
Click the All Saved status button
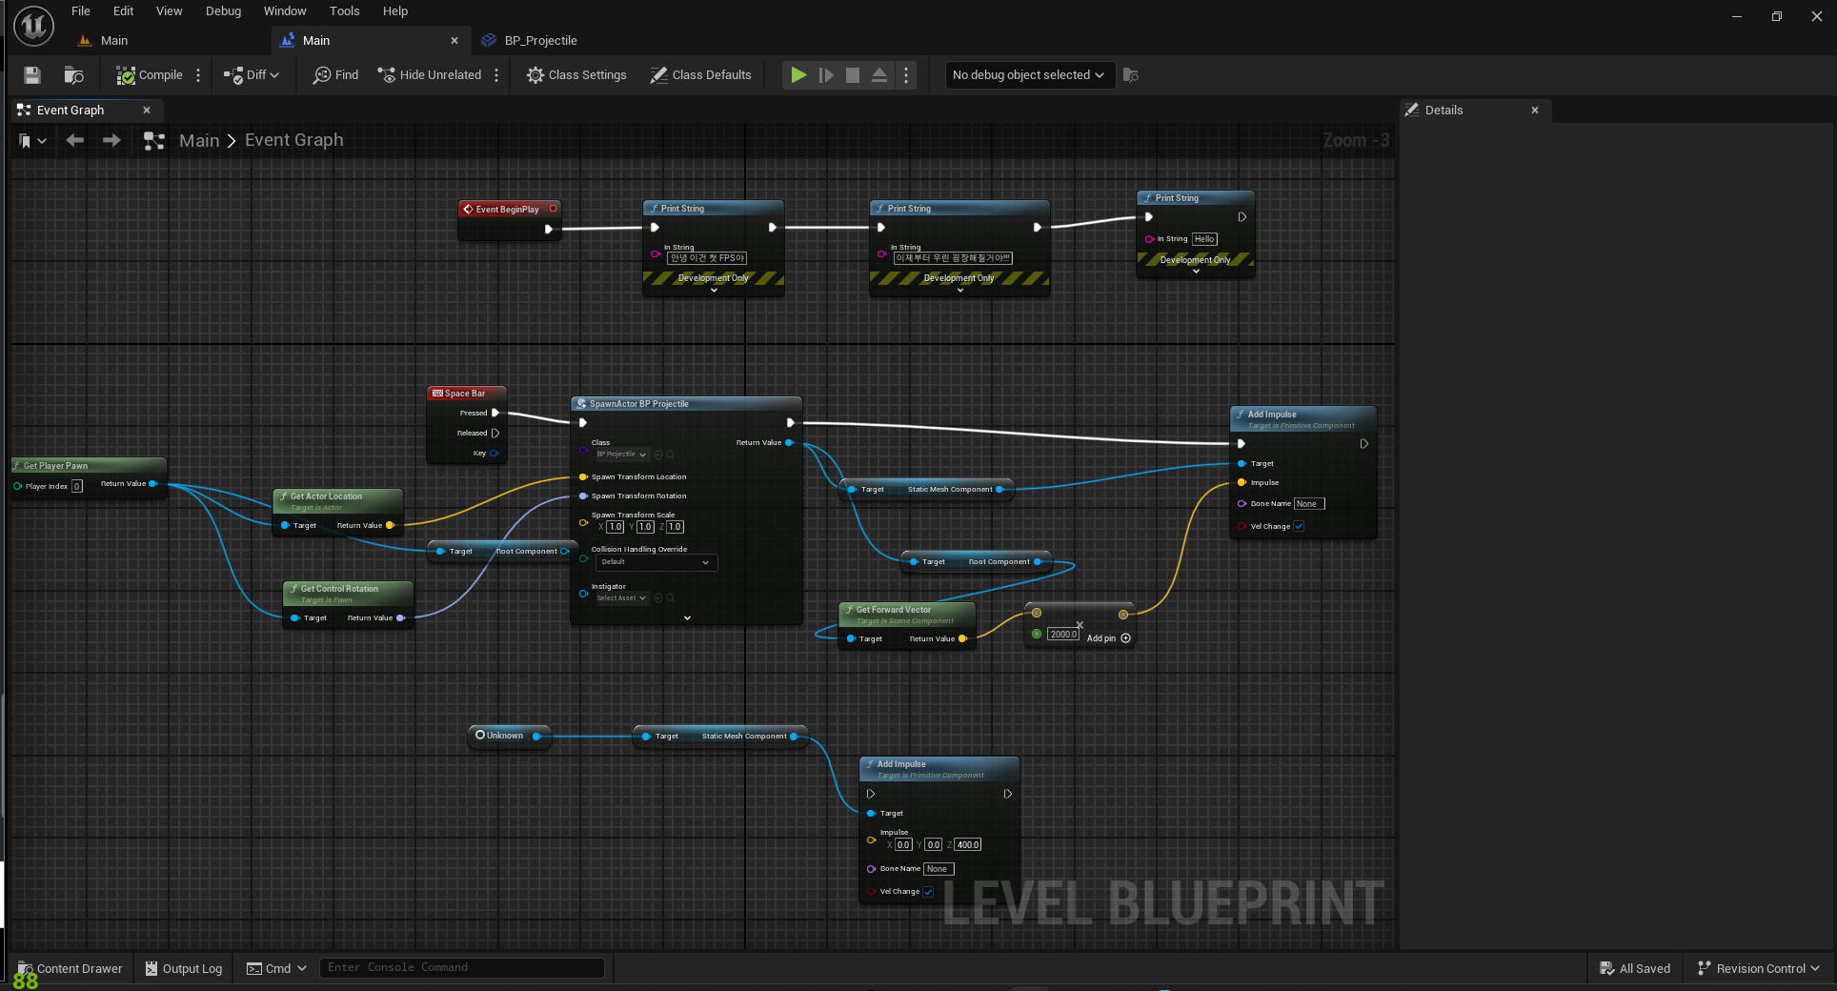[x=1634, y=968]
